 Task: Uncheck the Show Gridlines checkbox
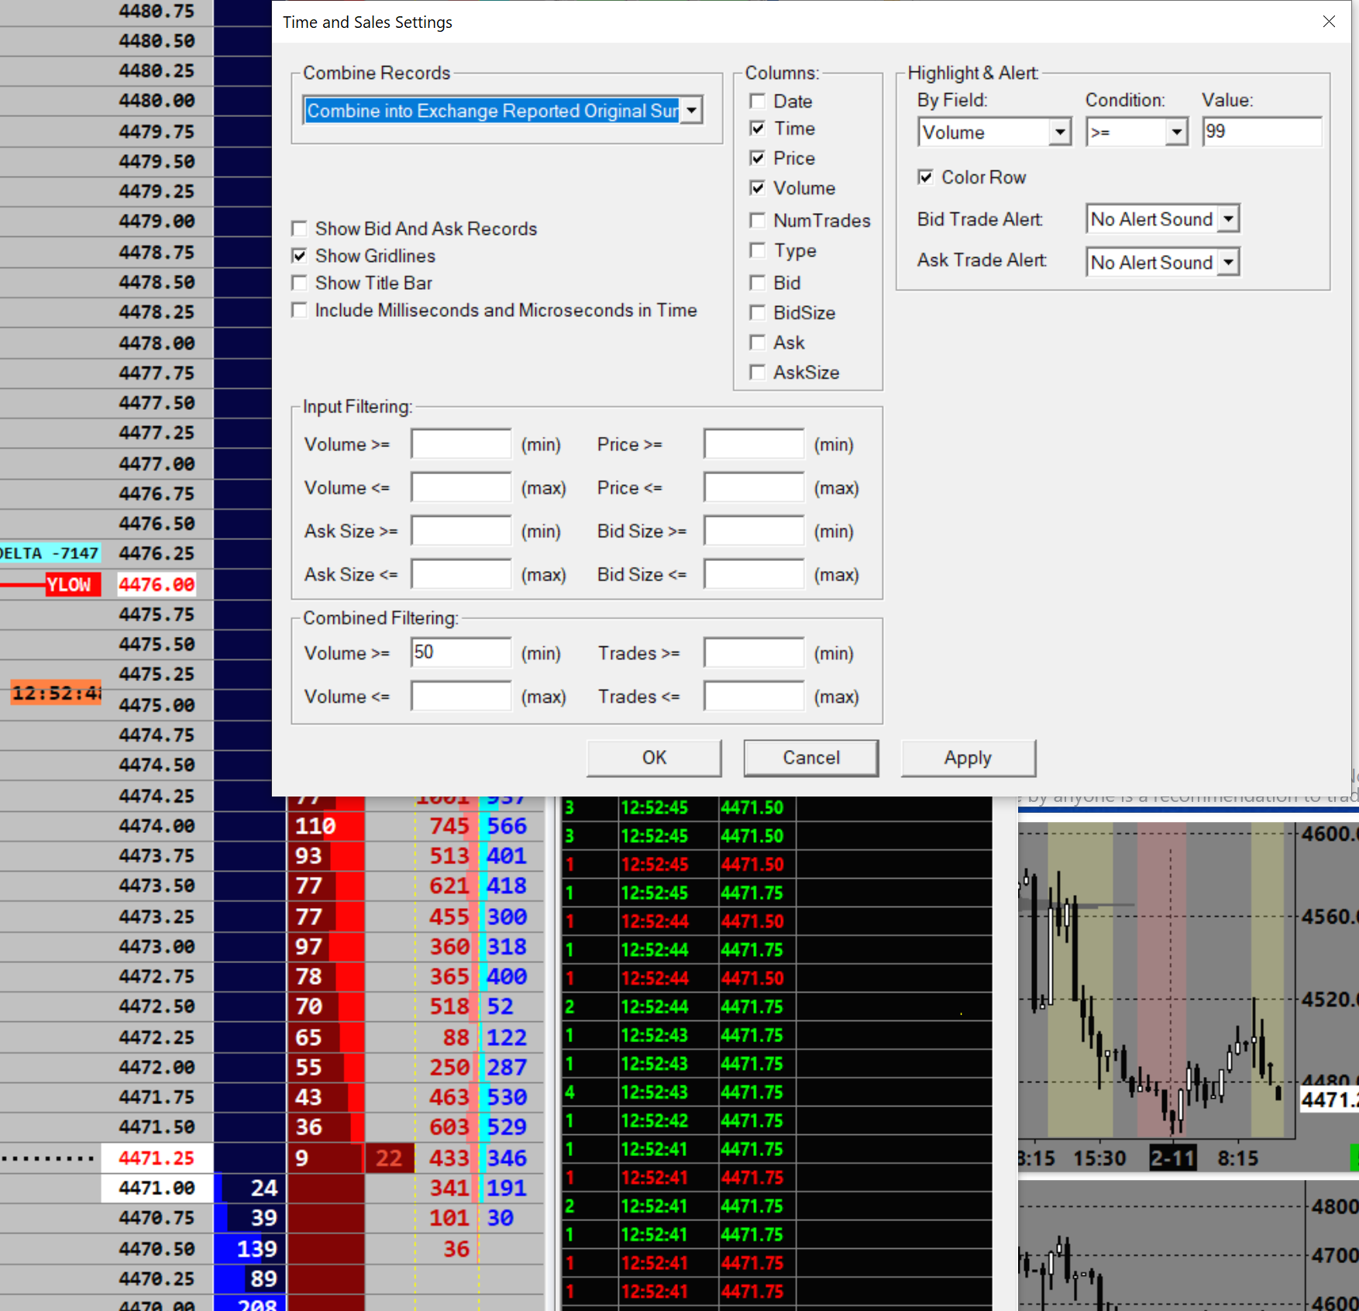click(299, 256)
